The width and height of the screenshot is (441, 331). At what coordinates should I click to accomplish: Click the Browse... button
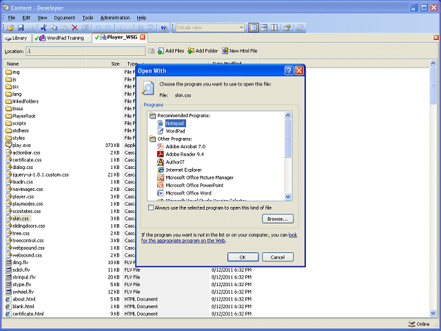(278, 219)
